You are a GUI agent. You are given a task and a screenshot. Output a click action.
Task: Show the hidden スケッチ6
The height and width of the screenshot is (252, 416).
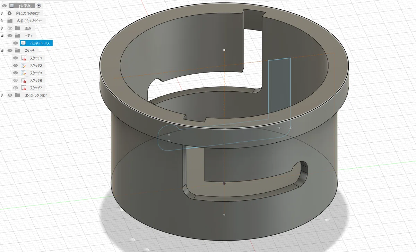pyautogui.click(x=15, y=80)
